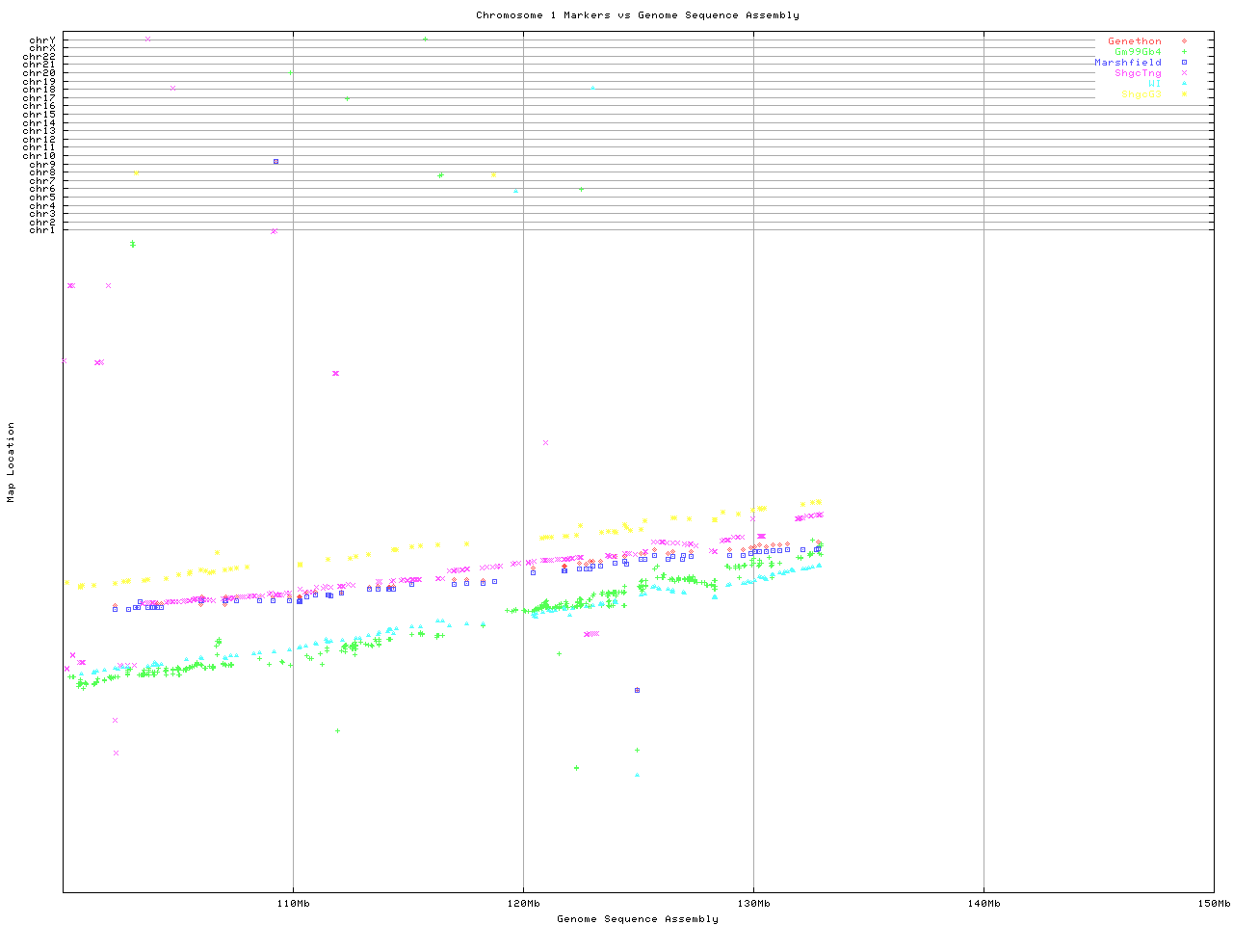The height and width of the screenshot is (925, 1233).
Task: Click the cyan WI triangle legend marker
Action: click(x=1184, y=84)
